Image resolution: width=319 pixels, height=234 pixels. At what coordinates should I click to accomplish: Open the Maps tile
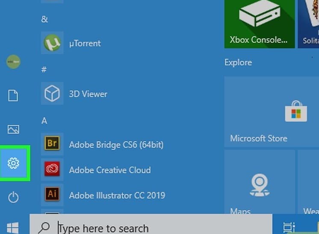click(x=260, y=182)
